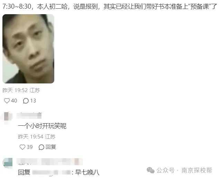Image resolution: width=219 pixels, height=179 pixels.
Task: Select the comment text 一个小时开玩笑呢
Action: click(x=42, y=126)
